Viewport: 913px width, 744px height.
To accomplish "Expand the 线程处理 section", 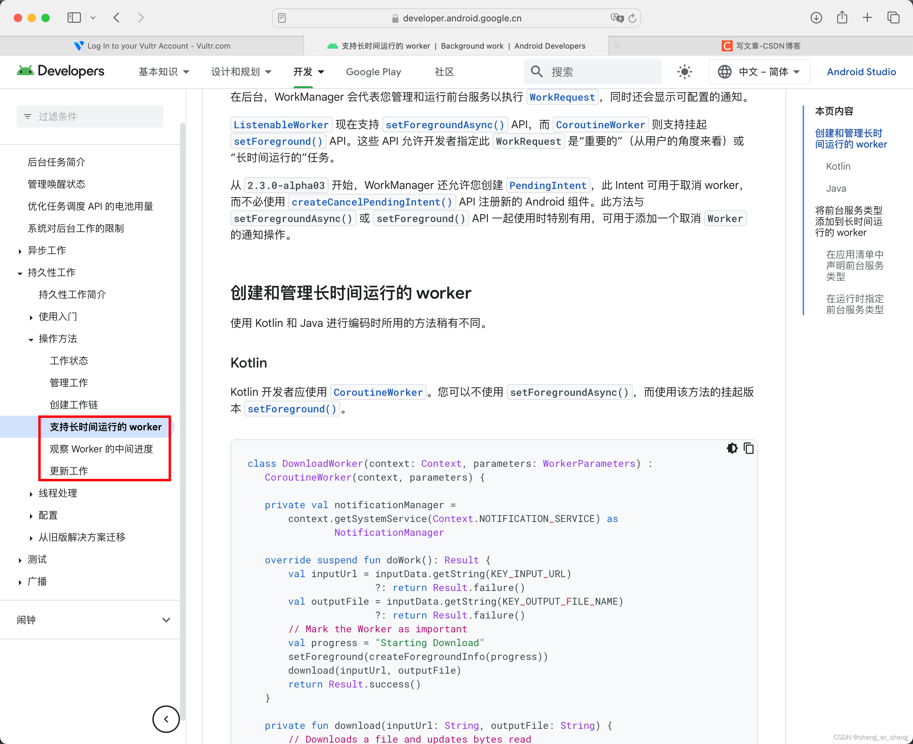I will click(31, 494).
